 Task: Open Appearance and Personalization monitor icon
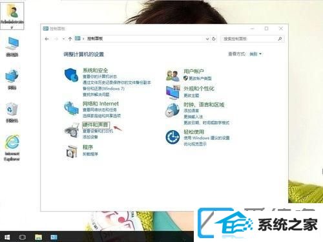(x=173, y=93)
